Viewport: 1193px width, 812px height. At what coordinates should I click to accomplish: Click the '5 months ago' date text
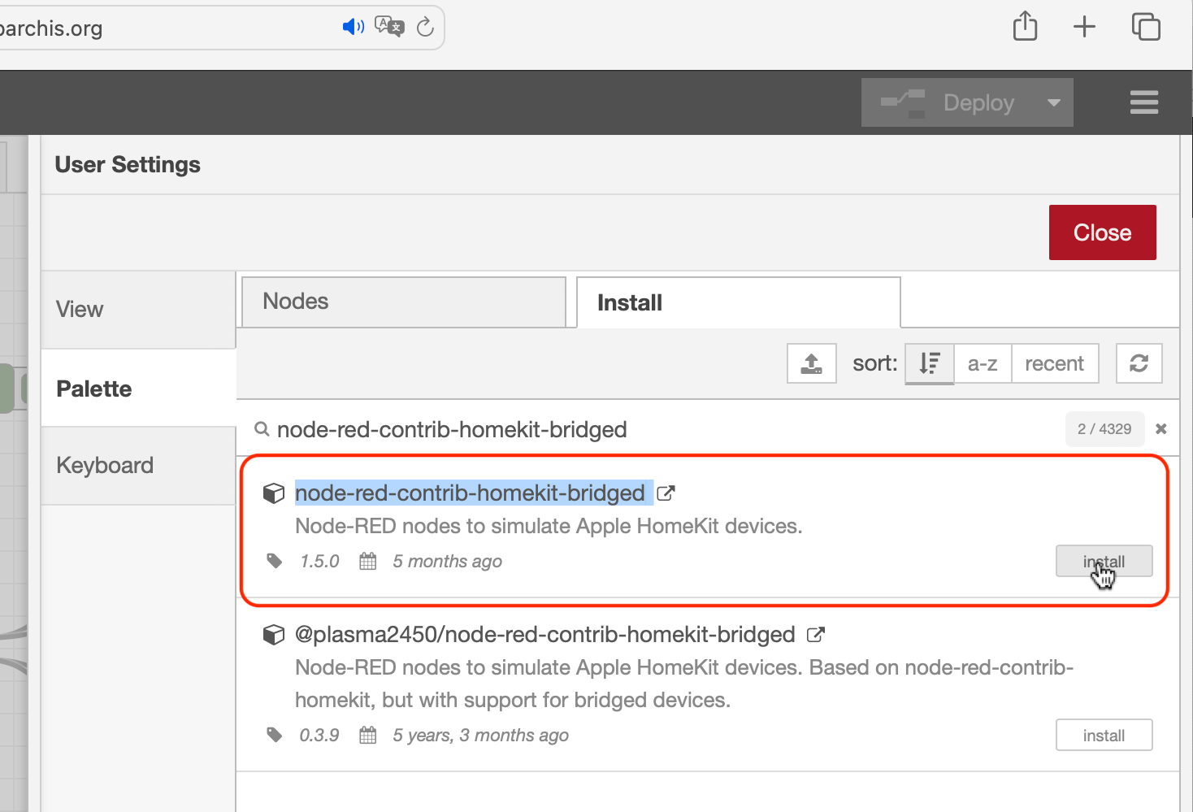click(448, 561)
